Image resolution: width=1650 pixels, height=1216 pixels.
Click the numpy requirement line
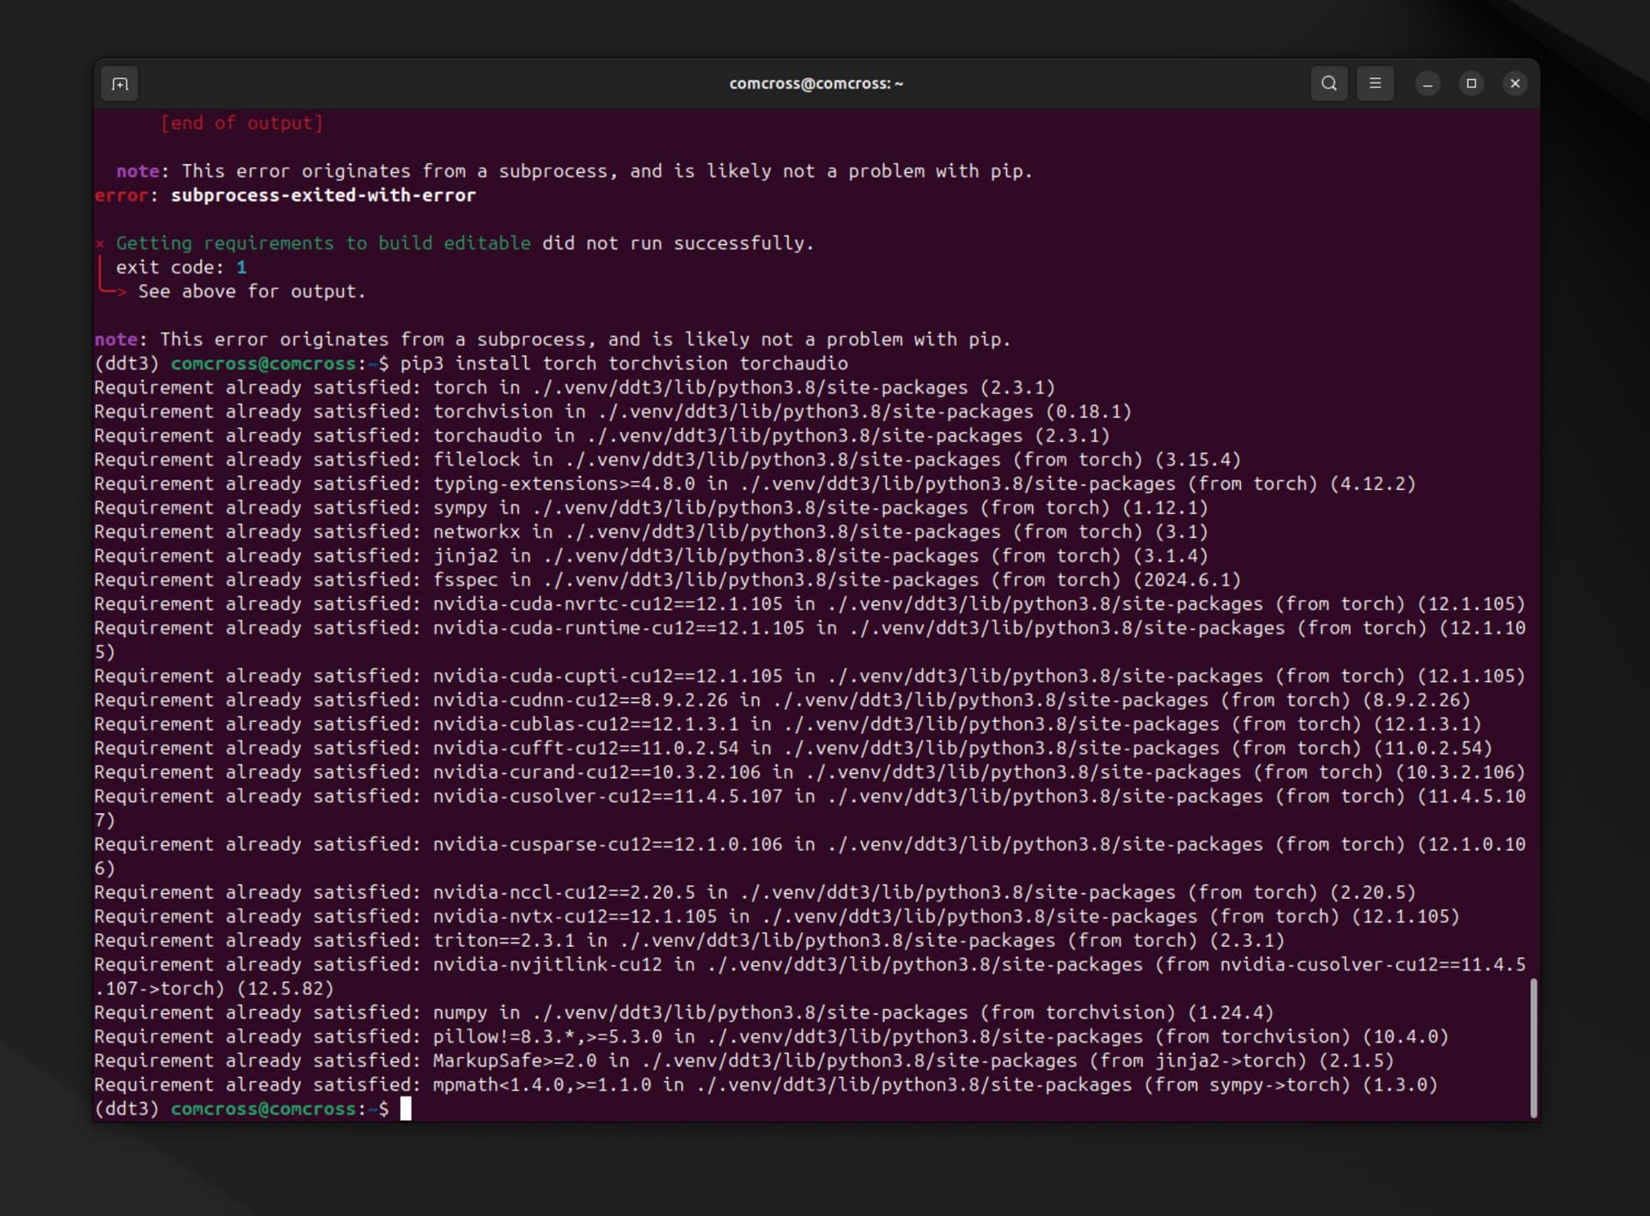point(460,1012)
